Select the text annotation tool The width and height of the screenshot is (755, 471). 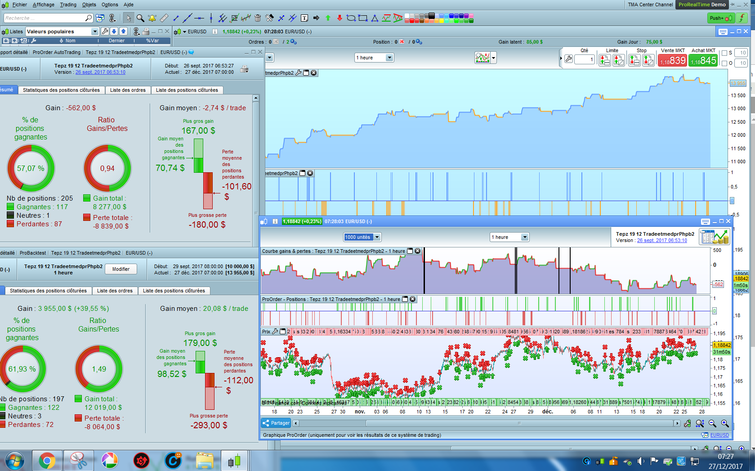point(304,18)
